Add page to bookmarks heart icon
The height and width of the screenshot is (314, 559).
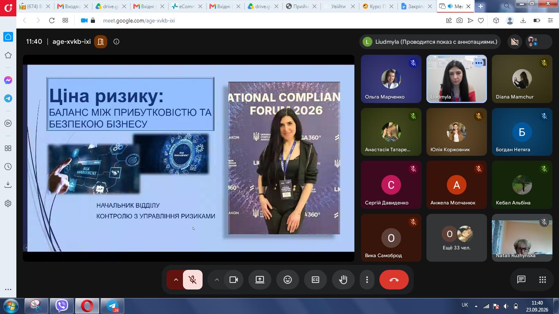coord(481,20)
